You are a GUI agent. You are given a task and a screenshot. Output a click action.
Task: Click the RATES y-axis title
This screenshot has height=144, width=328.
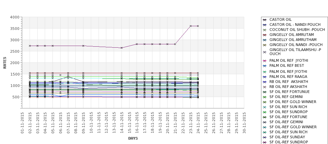pyautogui.click(x=5, y=63)
